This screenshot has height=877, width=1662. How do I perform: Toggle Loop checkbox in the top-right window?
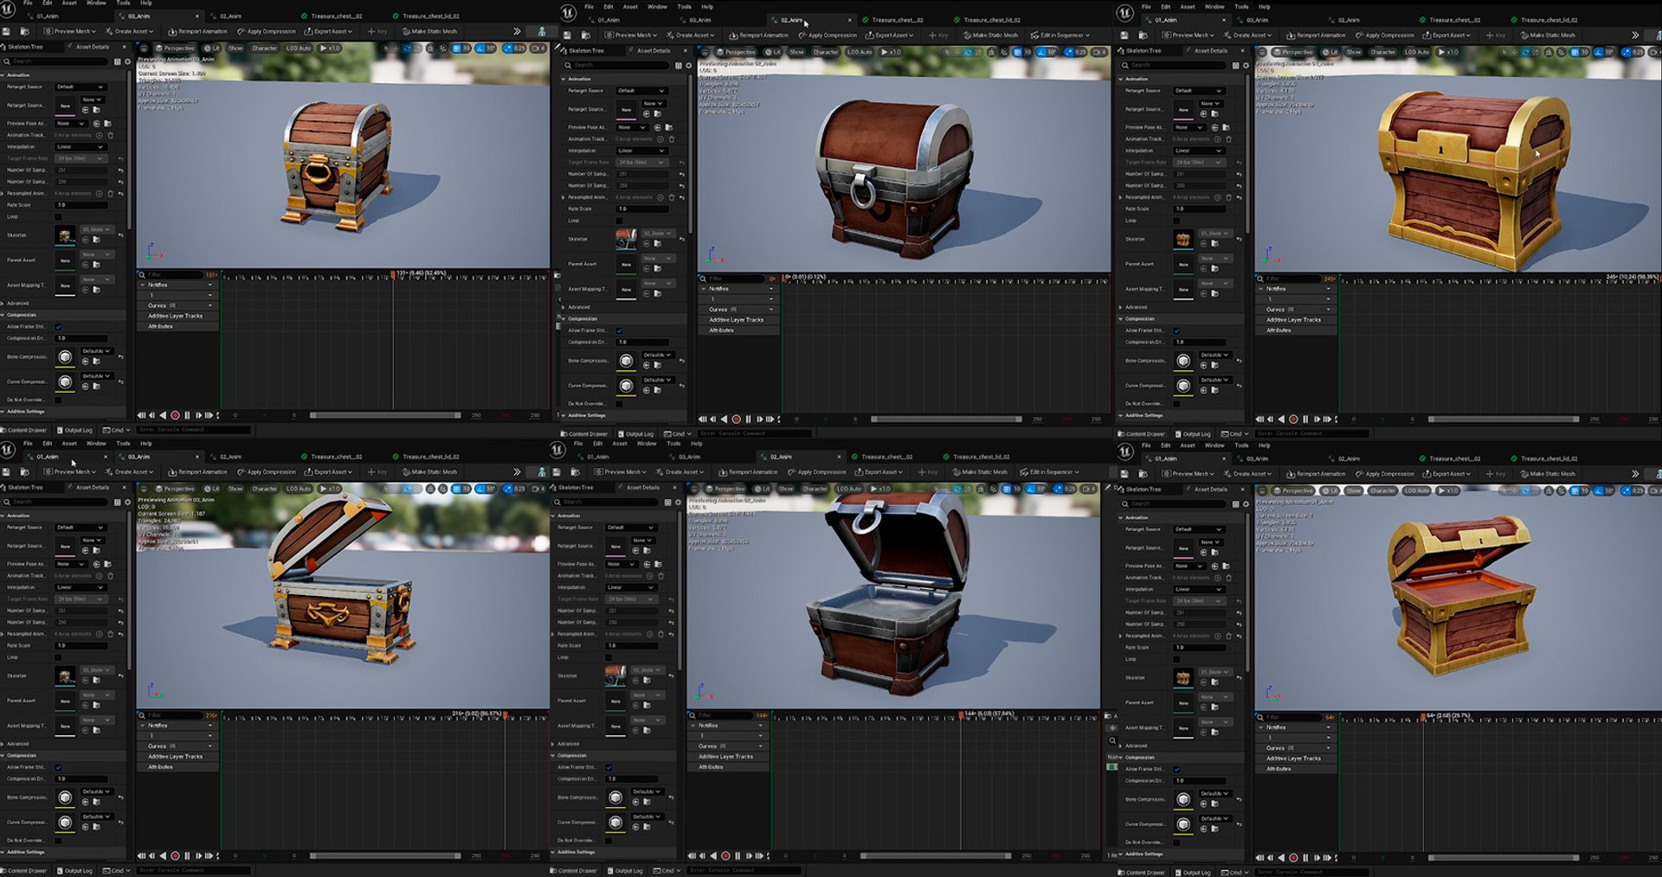tap(1176, 221)
